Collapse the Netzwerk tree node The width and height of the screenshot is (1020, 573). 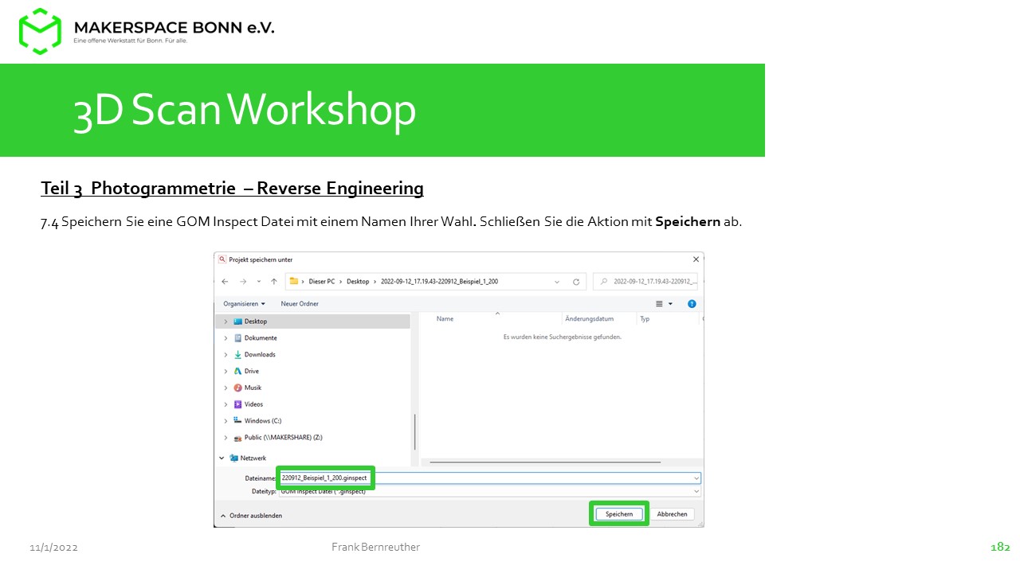pyautogui.click(x=222, y=458)
